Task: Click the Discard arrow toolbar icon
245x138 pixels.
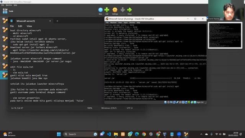Action: (122, 10)
